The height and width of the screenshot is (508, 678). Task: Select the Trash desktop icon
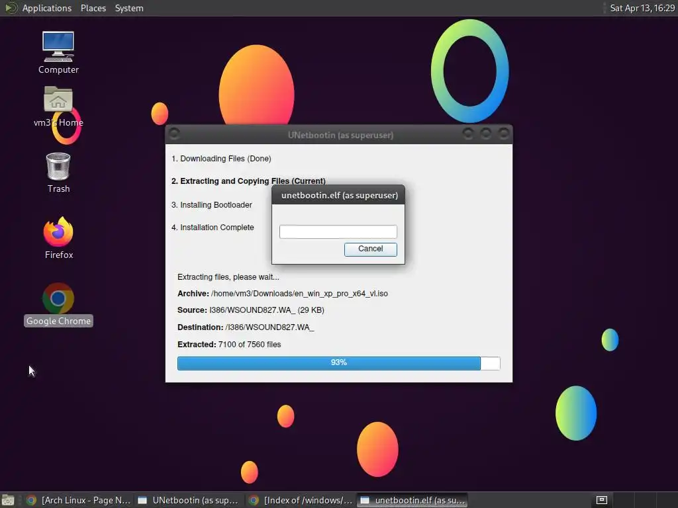click(x=58, y=173)
